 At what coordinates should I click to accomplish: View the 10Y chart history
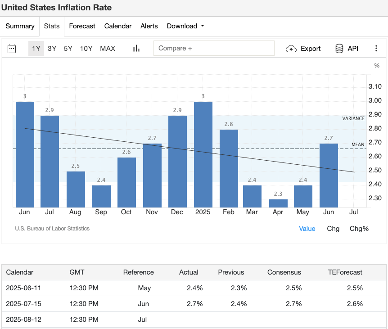click(x=86, y=48)
